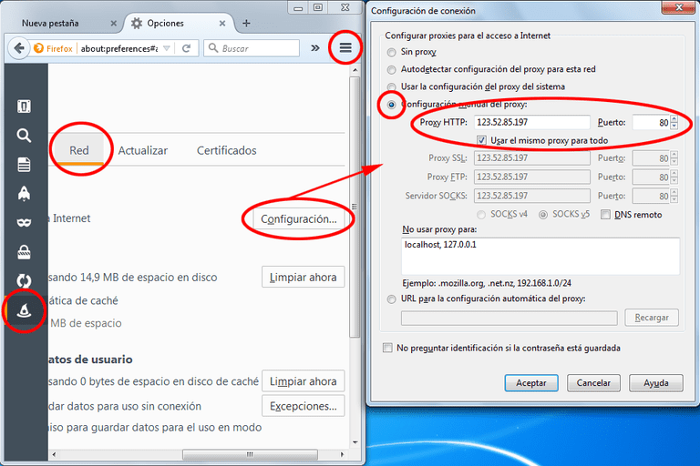
Task: Confirm dialog with Aceptar
Action: (531, 383)
